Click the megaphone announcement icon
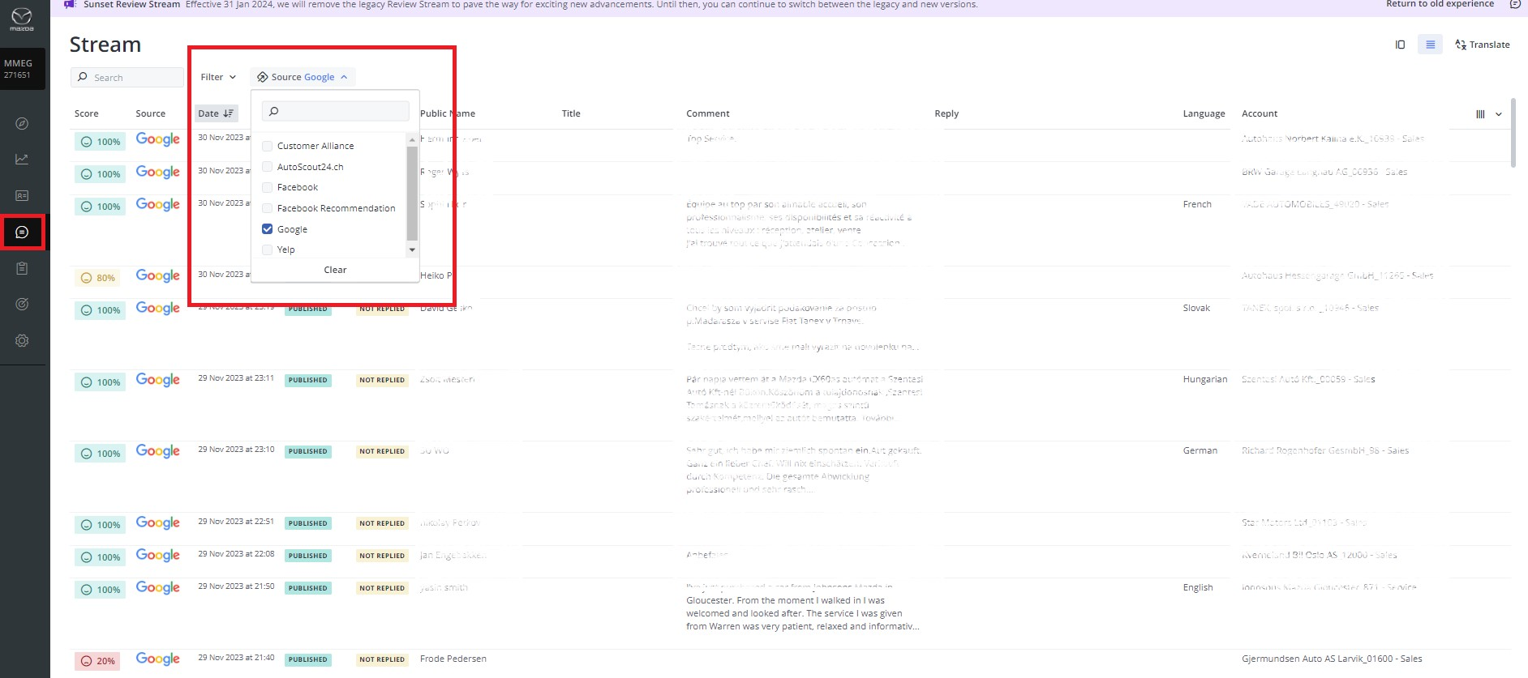1528x678 pixels. pos(71,4)
